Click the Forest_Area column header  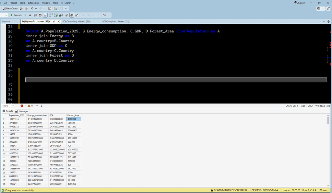pyautogui.click(x=73, y=115)
